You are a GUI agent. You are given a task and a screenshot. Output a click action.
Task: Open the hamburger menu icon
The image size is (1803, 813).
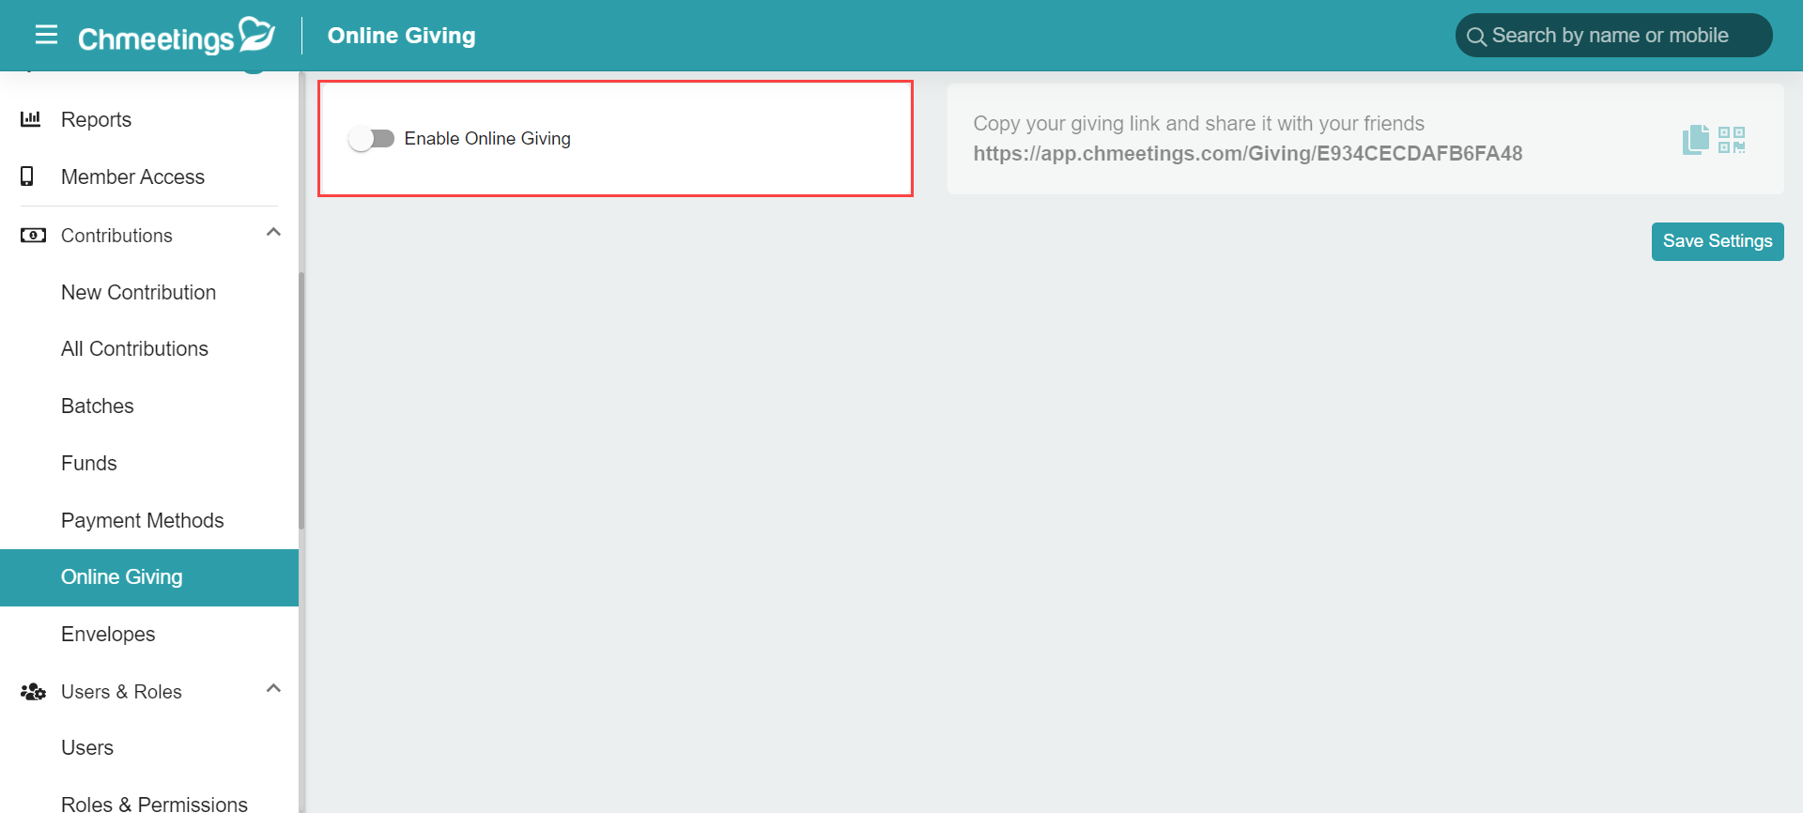click(x=46, y=35)
